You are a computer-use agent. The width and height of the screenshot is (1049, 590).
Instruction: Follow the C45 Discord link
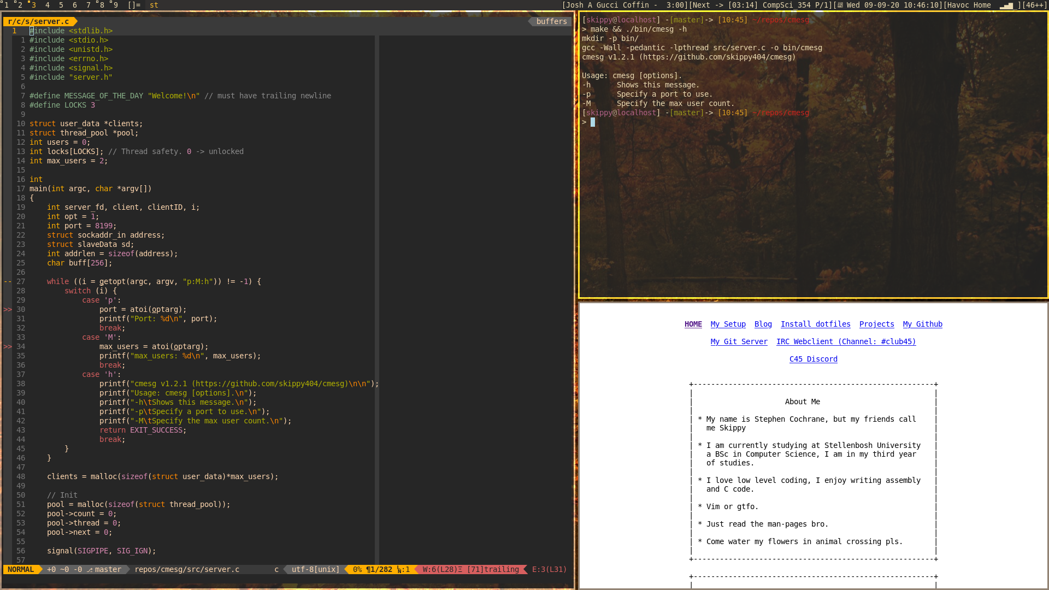click(813, 359)
